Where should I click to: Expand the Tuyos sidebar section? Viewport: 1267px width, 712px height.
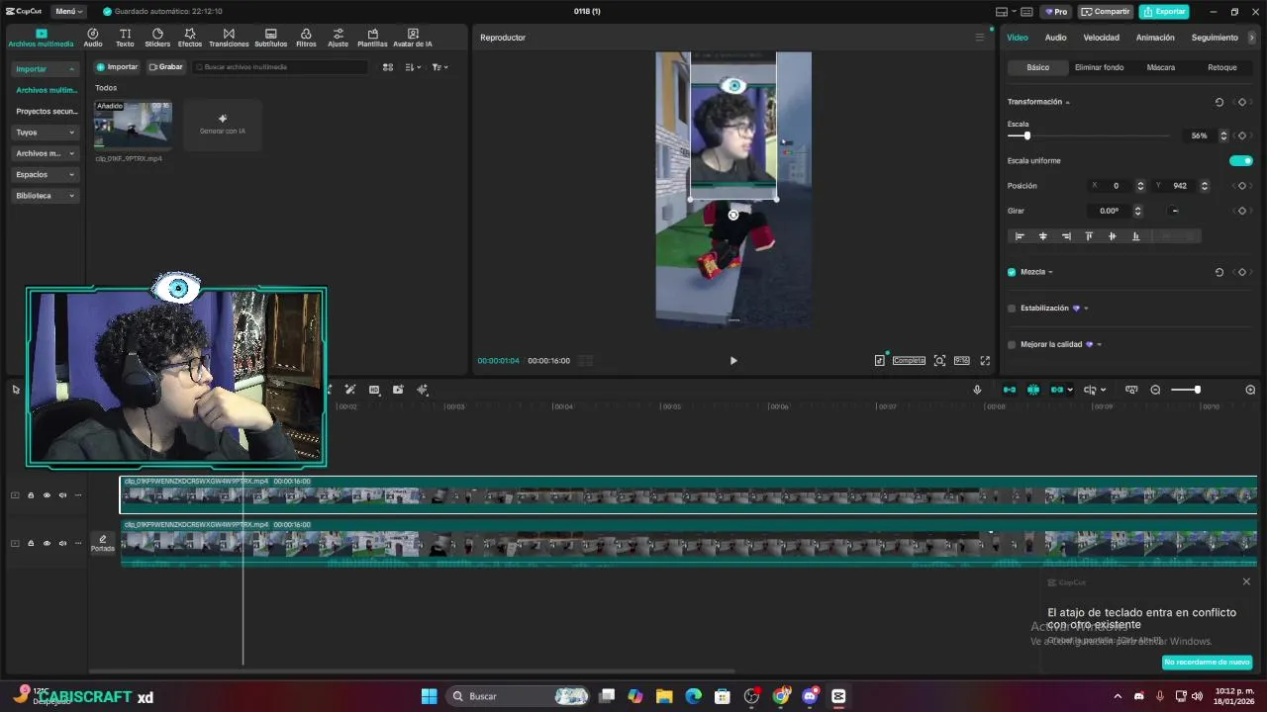coord(45,133)
